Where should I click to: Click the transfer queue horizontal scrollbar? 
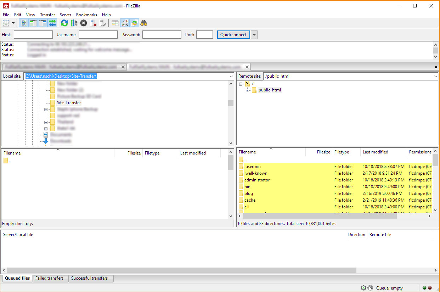coord(181,270)
